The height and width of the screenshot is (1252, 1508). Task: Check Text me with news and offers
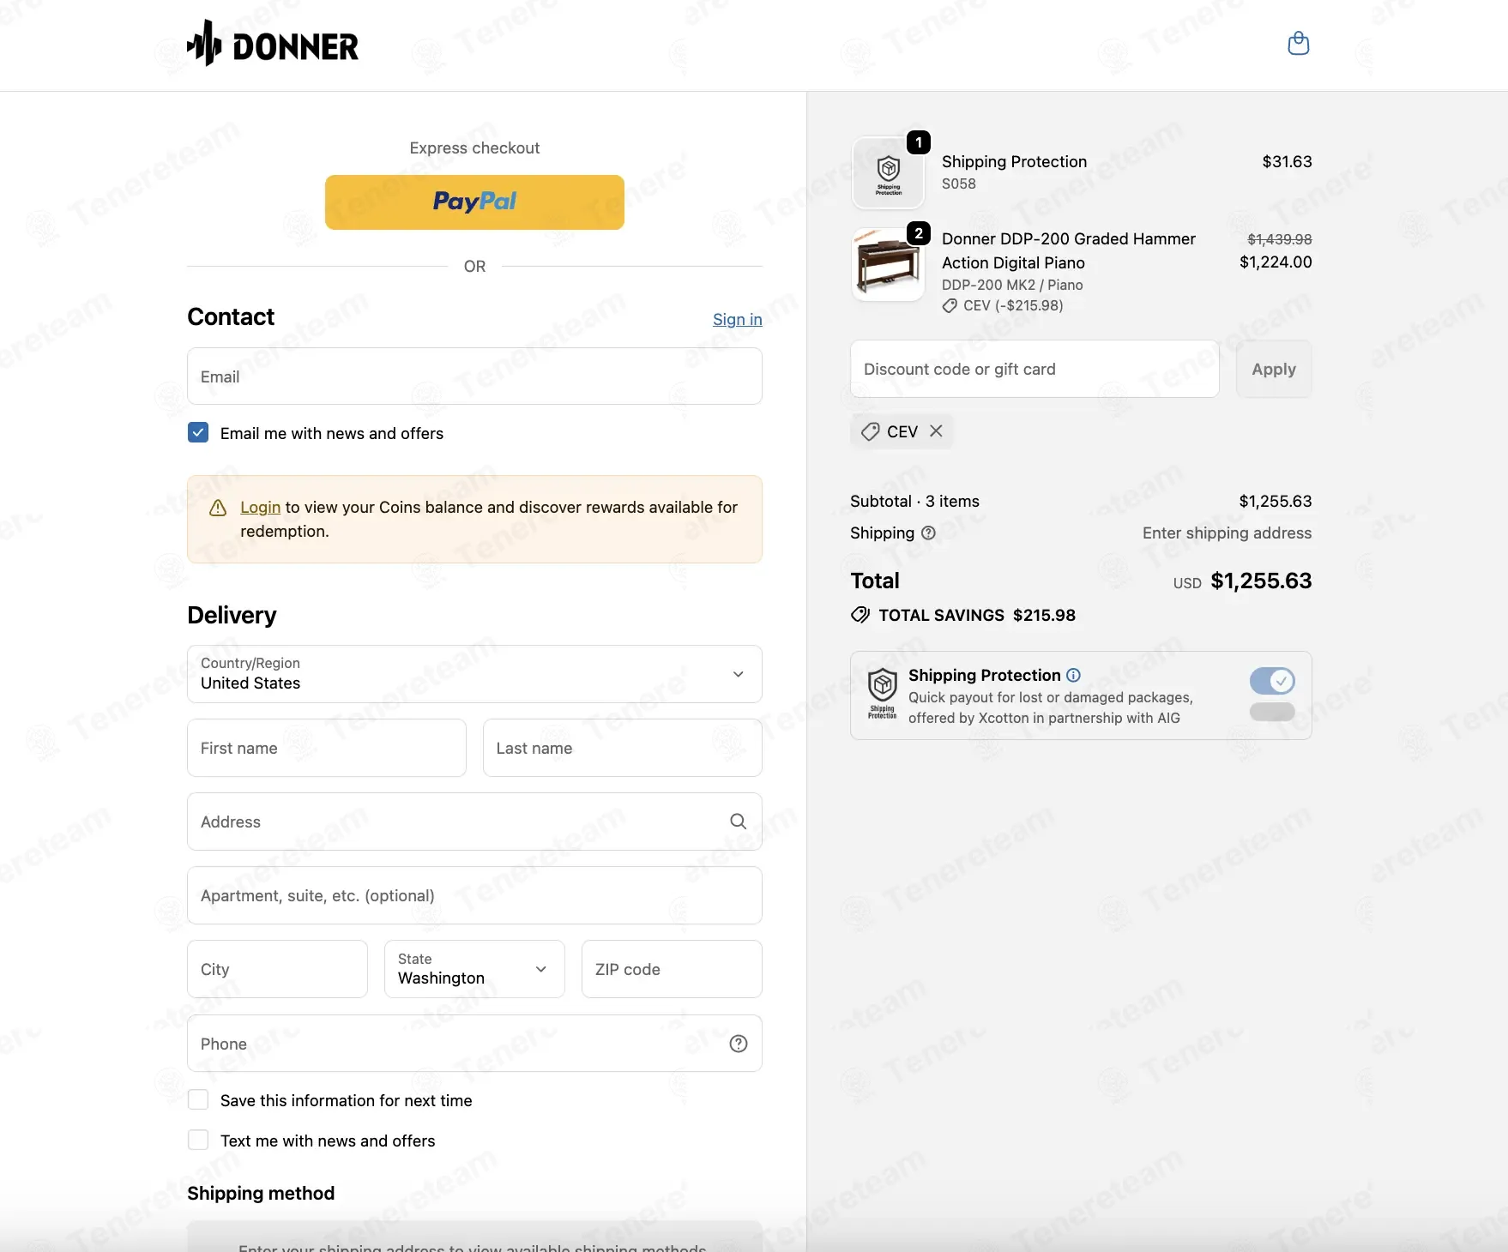198,1140
